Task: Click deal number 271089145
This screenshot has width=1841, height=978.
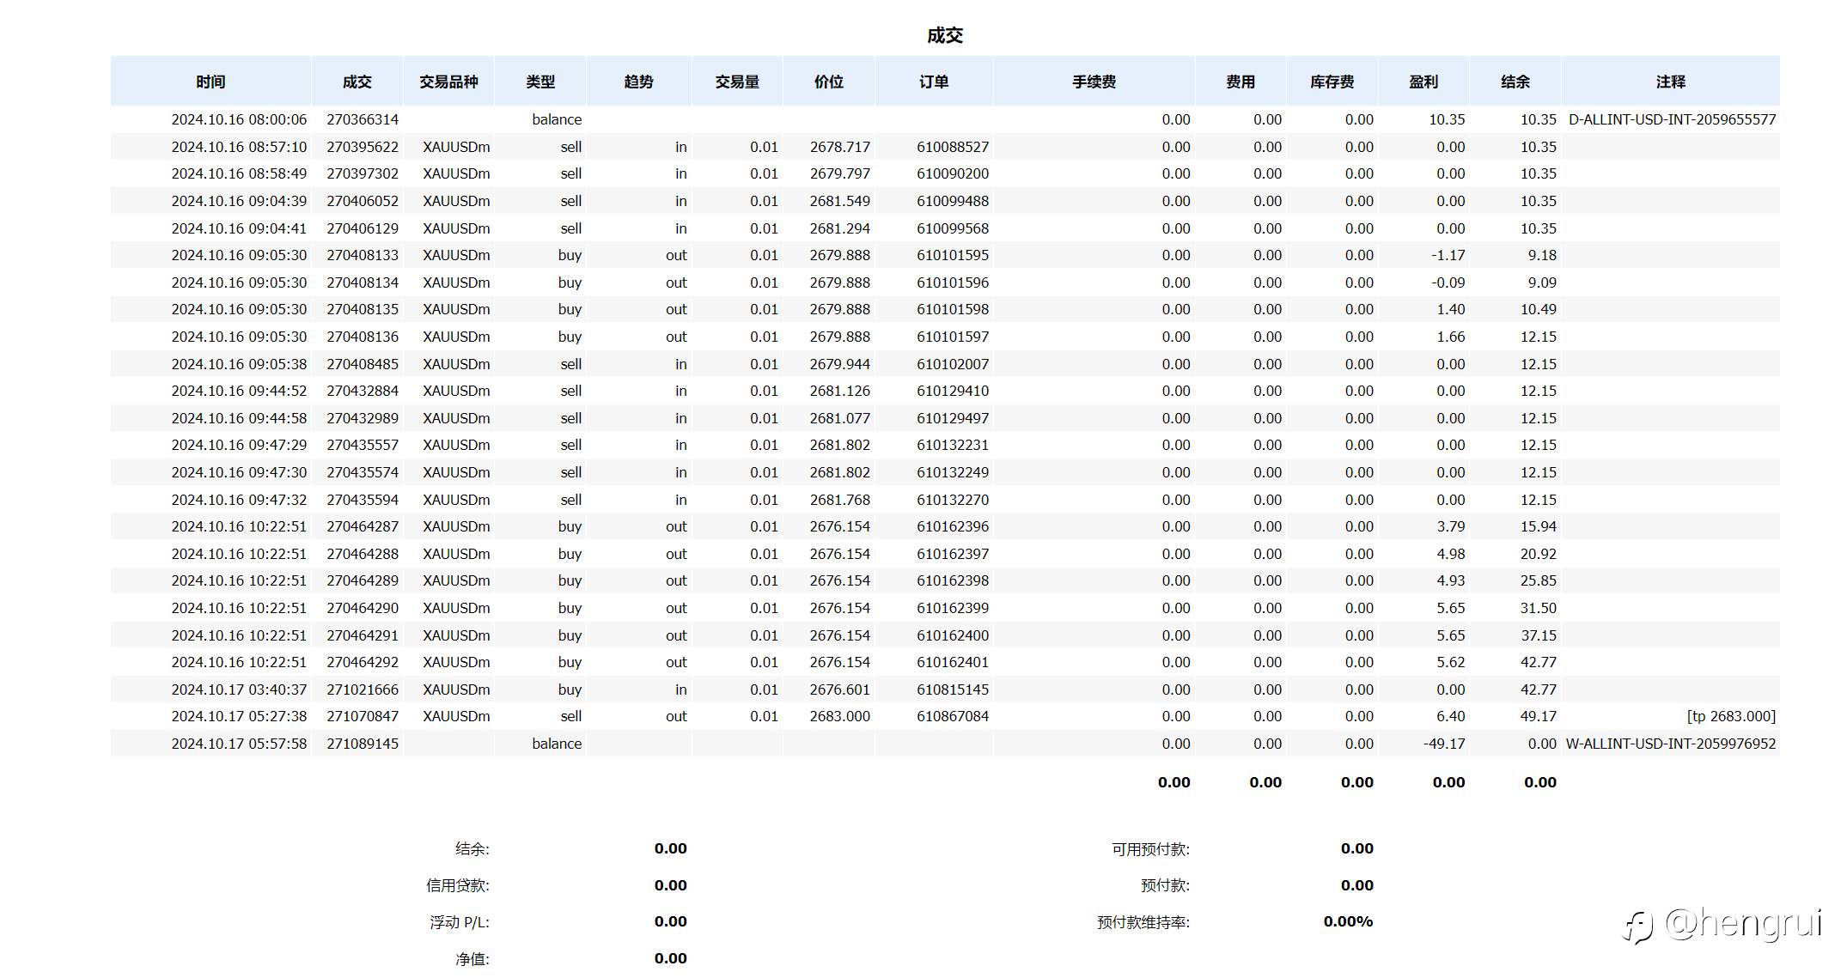Action: click(x=363, y=744)
